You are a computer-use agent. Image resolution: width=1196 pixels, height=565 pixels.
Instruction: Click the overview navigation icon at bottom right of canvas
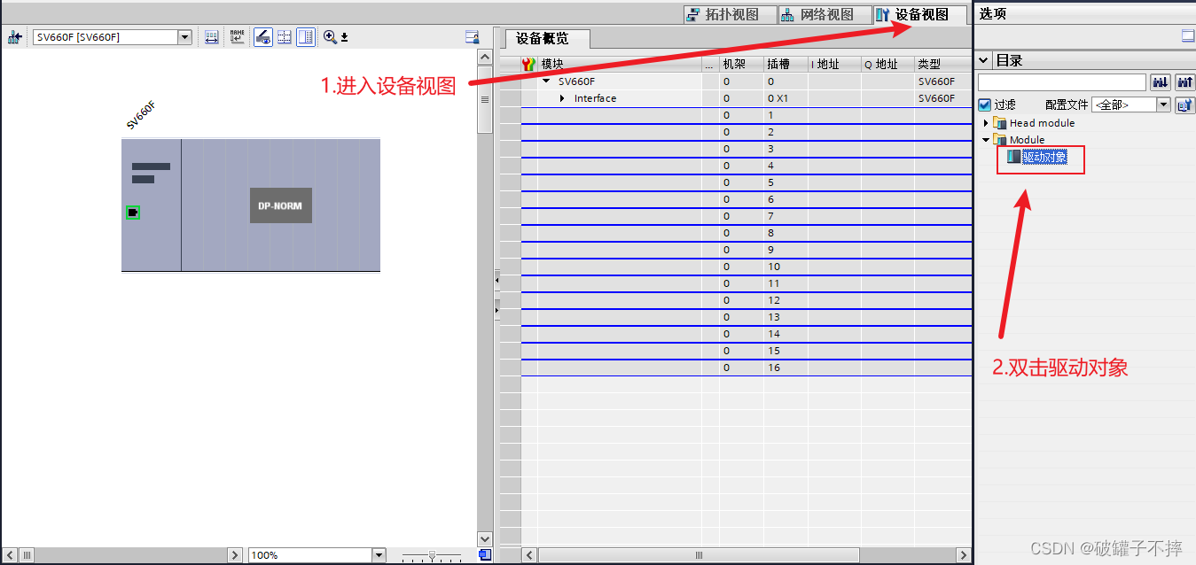point(485,555)
